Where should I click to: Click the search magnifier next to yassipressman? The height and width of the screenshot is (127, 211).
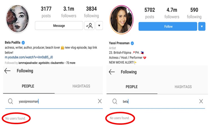pos(10,101)
